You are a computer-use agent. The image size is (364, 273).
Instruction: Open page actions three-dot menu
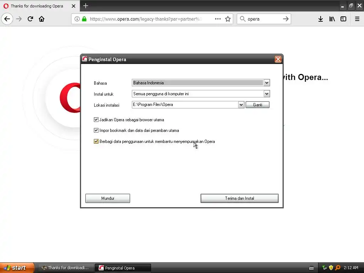(x=218, y=19)
